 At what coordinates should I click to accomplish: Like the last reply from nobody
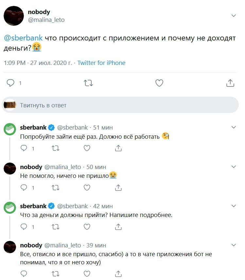(87, 273)
